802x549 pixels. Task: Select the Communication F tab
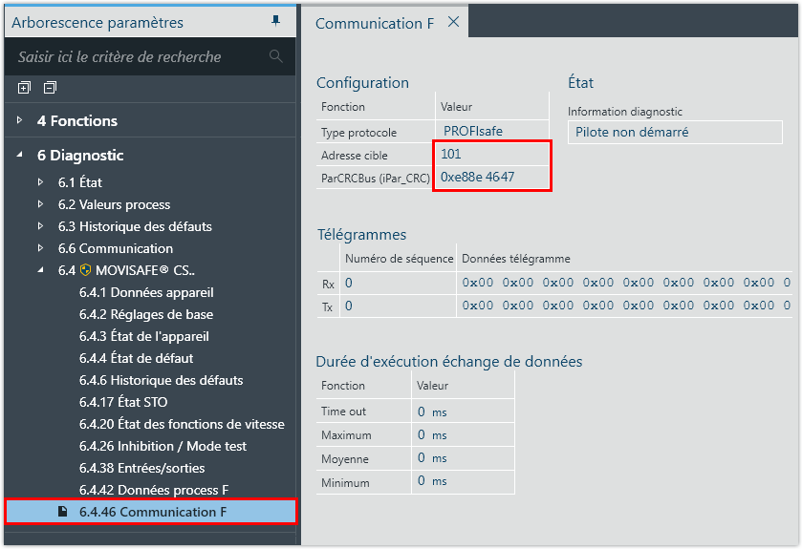[x=375, y=23]
